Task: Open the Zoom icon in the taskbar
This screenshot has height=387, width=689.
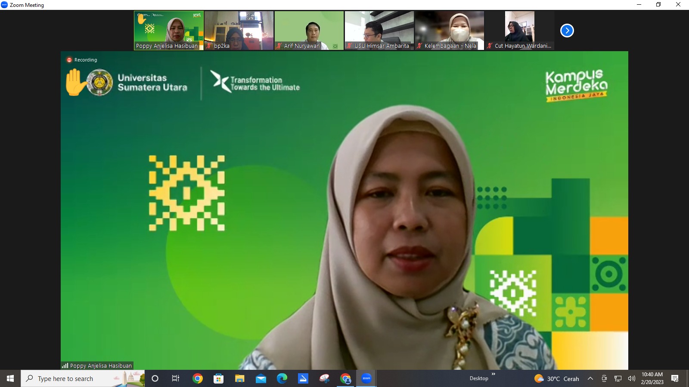Action: pyautogui.click(x=366, y=378)
